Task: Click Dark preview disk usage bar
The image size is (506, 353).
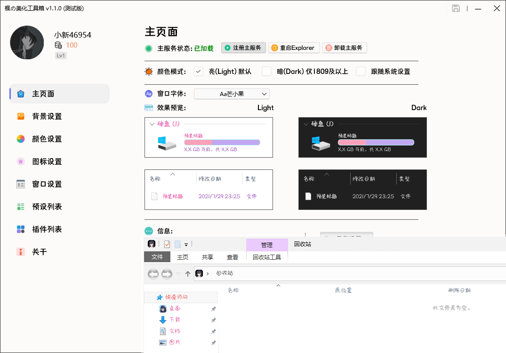Action: [376, 142]
